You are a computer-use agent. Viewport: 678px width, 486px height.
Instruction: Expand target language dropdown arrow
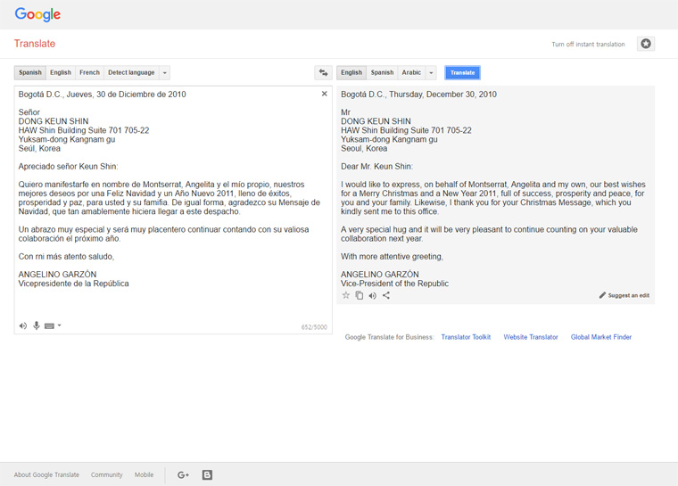click(x=431, y=72)
